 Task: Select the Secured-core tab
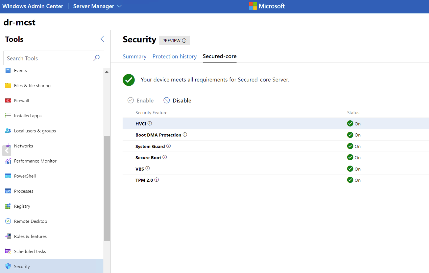(220, 56)
